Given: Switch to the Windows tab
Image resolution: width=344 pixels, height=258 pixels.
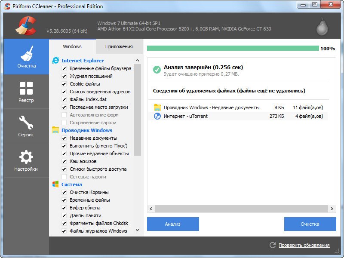Looking at the screenshot, I should 72,46.
